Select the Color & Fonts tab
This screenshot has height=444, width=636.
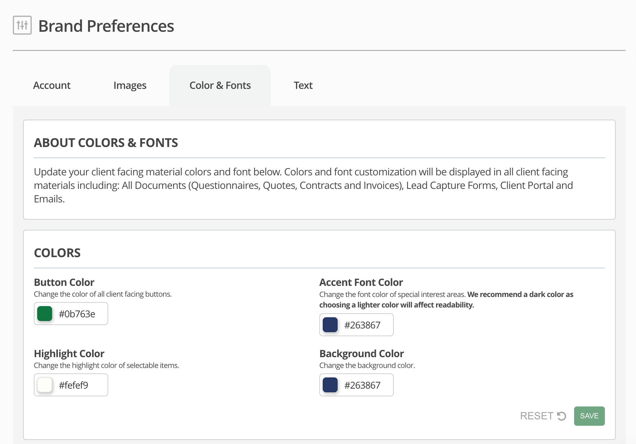point(220,85)
